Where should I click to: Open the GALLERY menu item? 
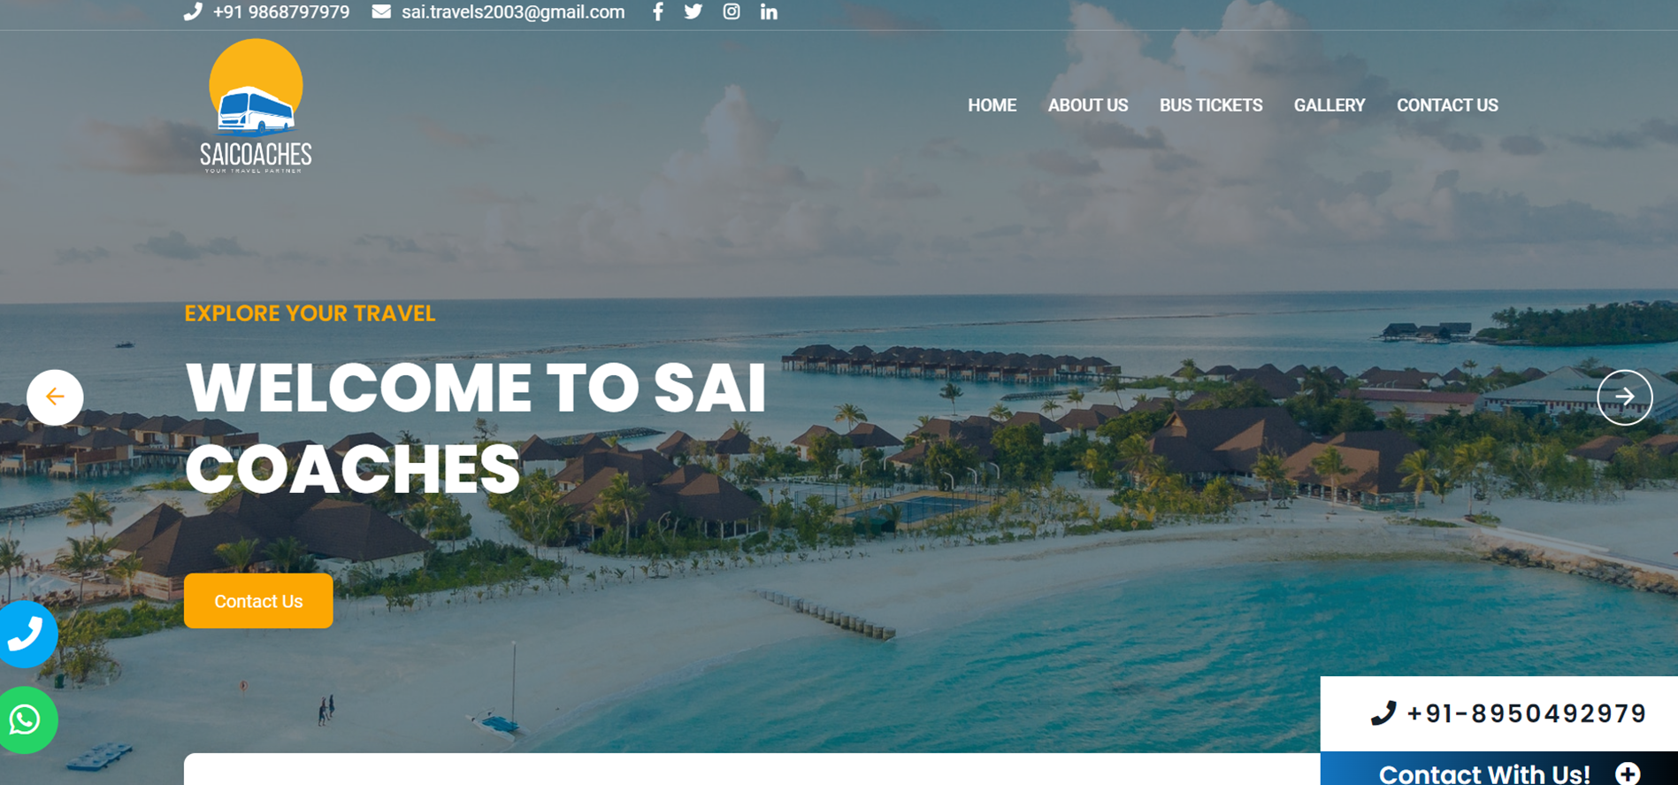click(1329, 105)
